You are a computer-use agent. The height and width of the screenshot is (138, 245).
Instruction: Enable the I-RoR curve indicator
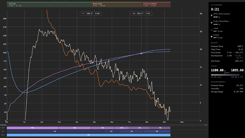coord(212,30)
